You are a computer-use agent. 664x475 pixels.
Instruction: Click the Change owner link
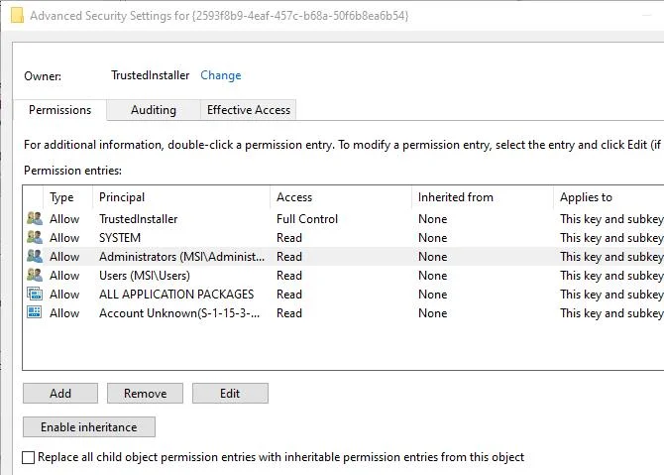(x=221, y=75)
